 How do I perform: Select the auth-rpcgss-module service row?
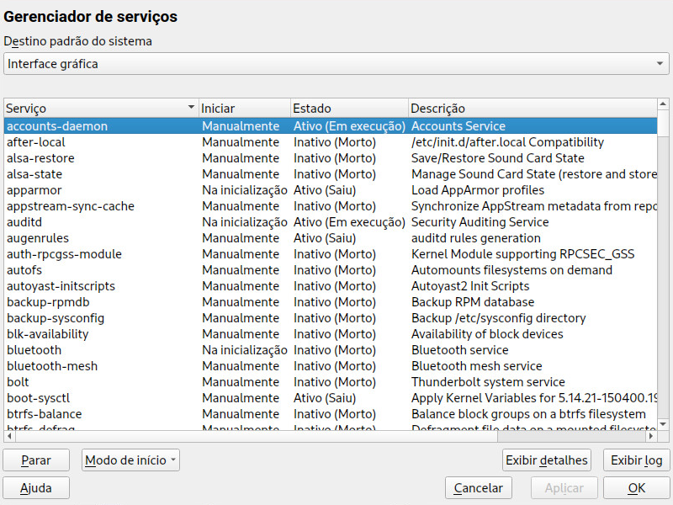coord(331,254)
